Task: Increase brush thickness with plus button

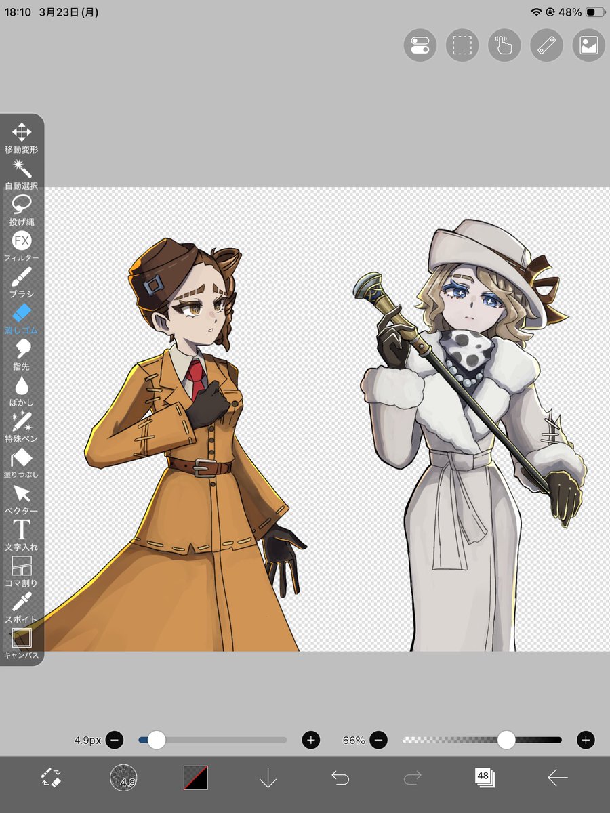Action: (x=311, y=740)
